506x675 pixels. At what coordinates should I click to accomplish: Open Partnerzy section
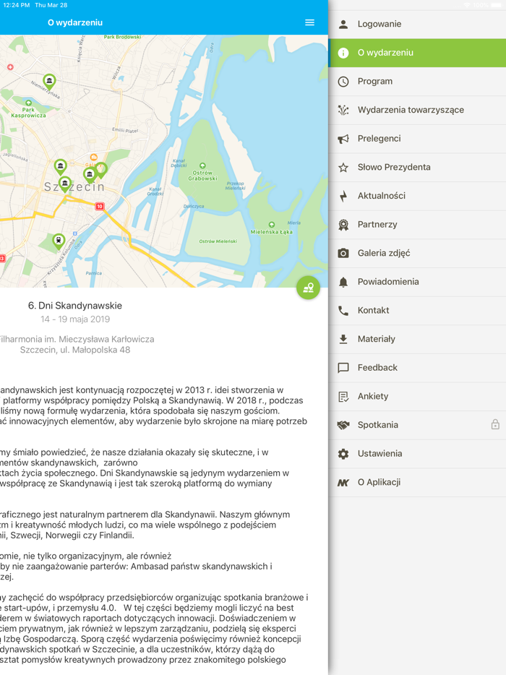click(417, 225)
